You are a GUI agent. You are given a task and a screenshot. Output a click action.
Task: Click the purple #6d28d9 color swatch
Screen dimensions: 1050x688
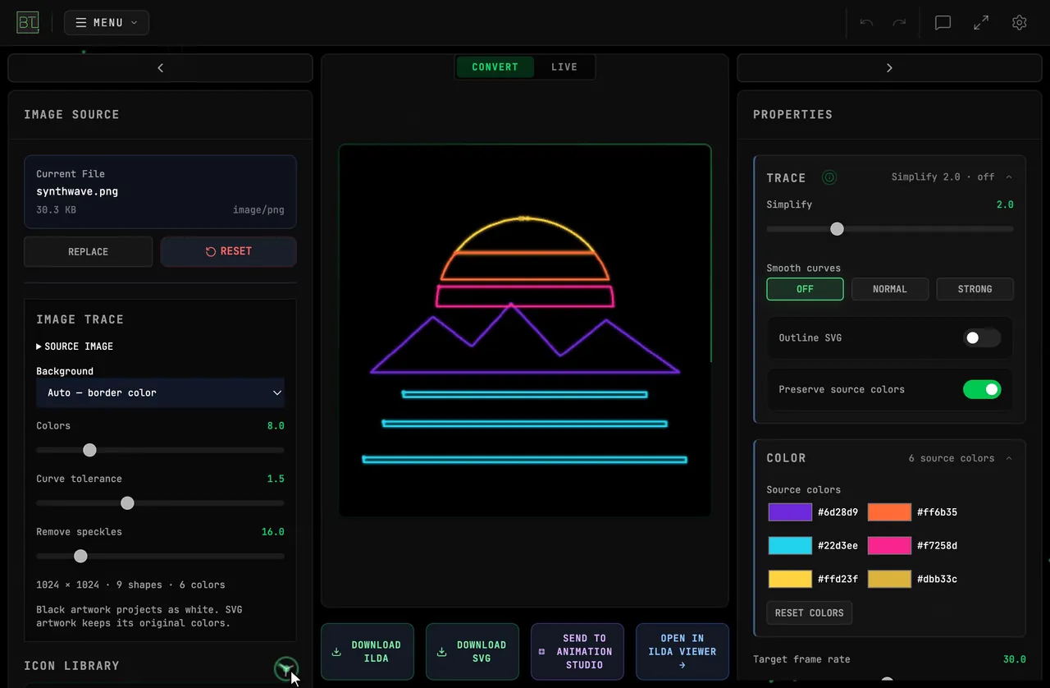coord(790,512)
